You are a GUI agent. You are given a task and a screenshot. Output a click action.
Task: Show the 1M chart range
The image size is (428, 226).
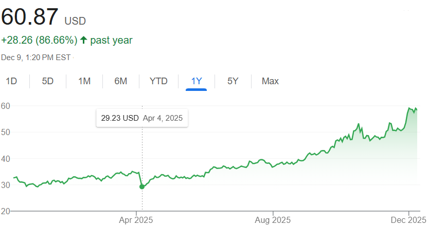pos(84,81)
